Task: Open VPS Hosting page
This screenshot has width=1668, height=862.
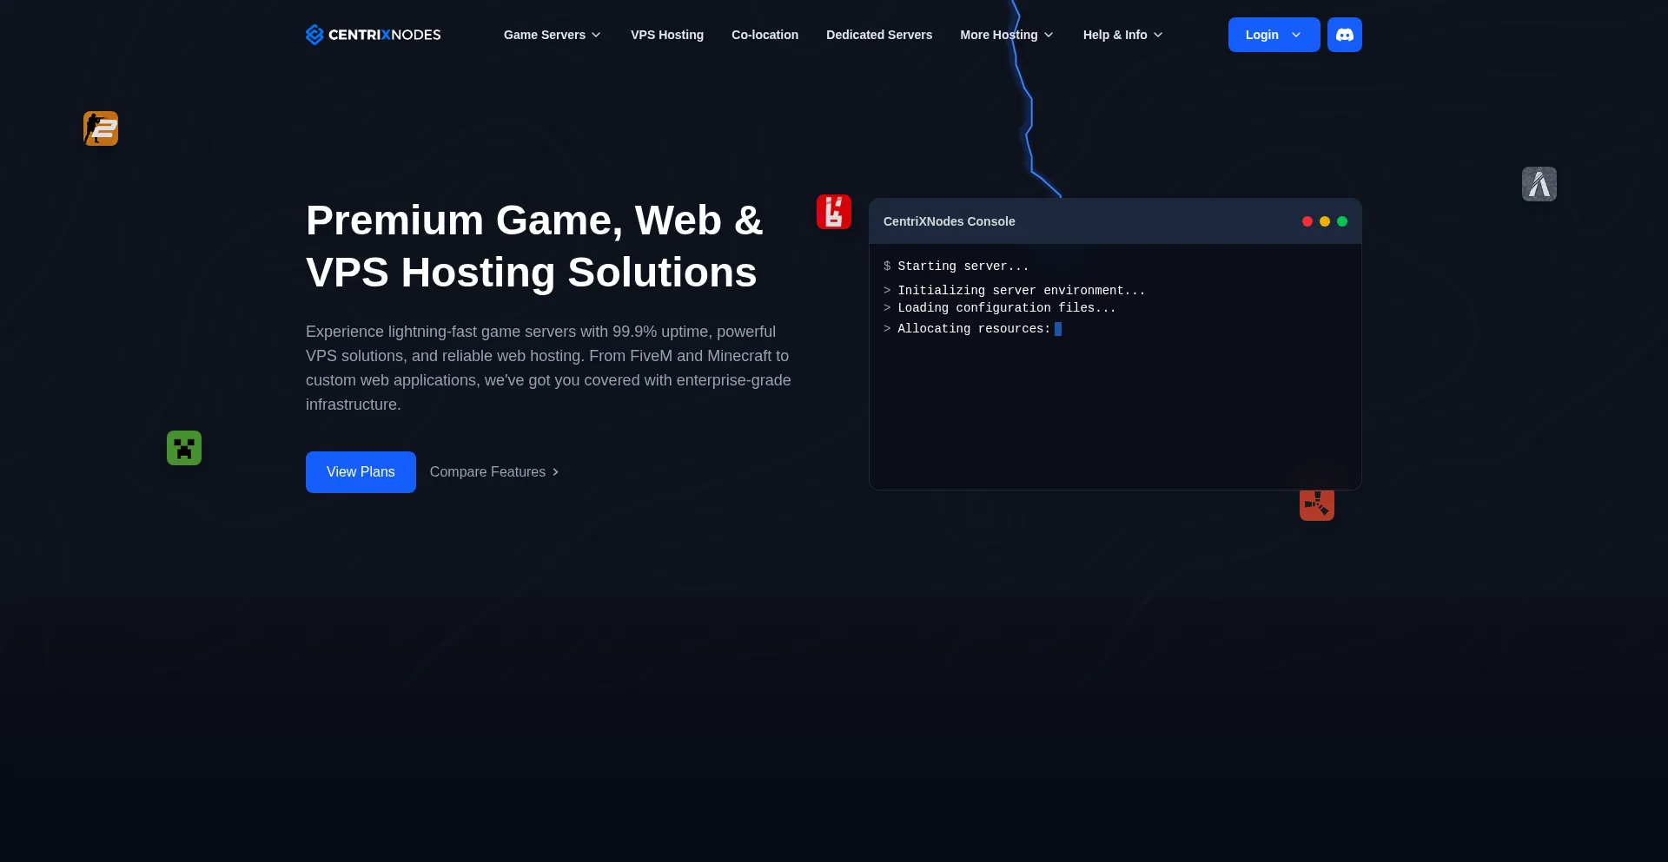Action: coord(667,35)
